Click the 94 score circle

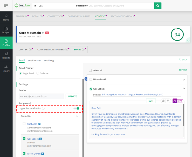[177, 35]
